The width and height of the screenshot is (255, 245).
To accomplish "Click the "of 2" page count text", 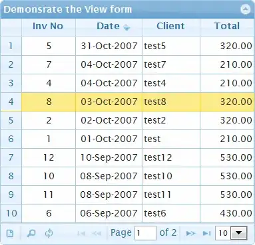I will click(x=168, y=232).
